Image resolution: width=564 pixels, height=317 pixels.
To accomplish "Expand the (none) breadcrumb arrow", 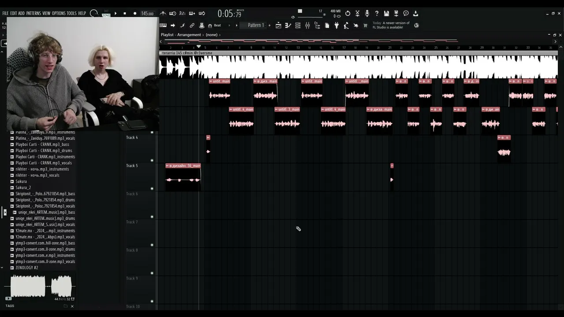I will (x=220, y=35).
